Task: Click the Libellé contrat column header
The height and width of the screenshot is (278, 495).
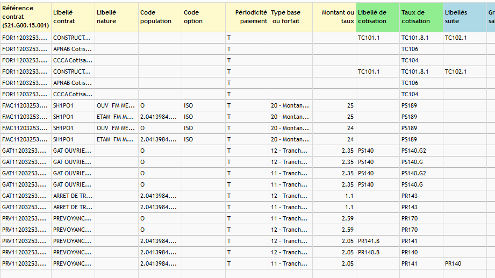Action: click(x=73, y=17)
